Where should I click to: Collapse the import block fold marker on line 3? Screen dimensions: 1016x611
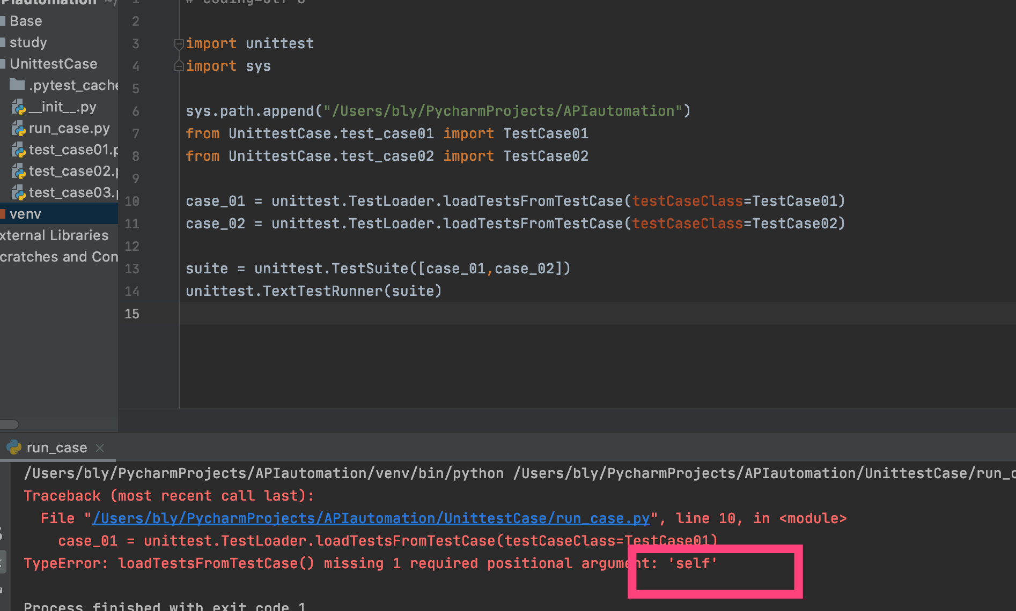click(179, 44)
